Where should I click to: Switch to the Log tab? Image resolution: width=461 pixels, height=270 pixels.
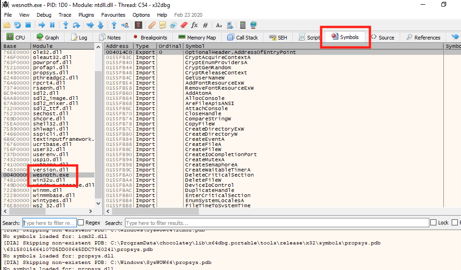point(79,37)
